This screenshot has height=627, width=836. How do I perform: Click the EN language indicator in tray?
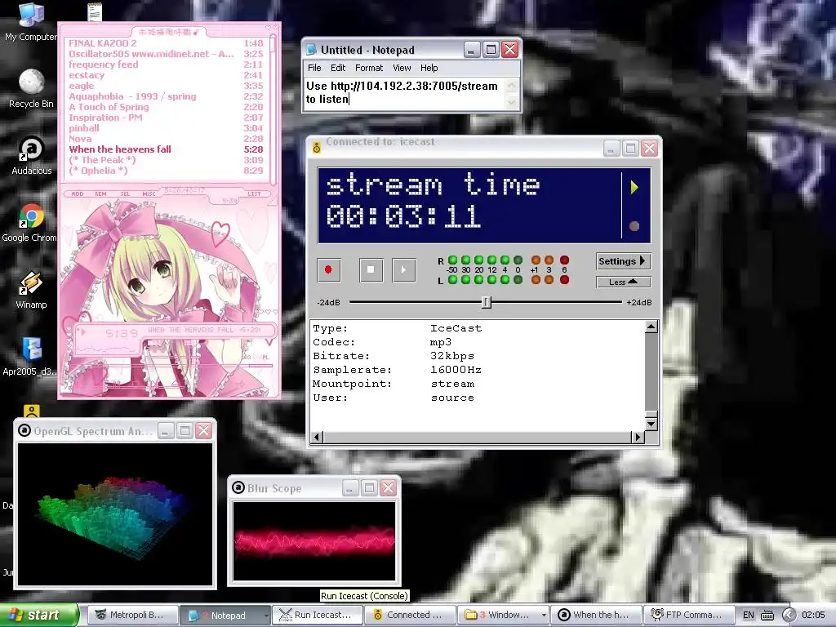tap(749, 615)
